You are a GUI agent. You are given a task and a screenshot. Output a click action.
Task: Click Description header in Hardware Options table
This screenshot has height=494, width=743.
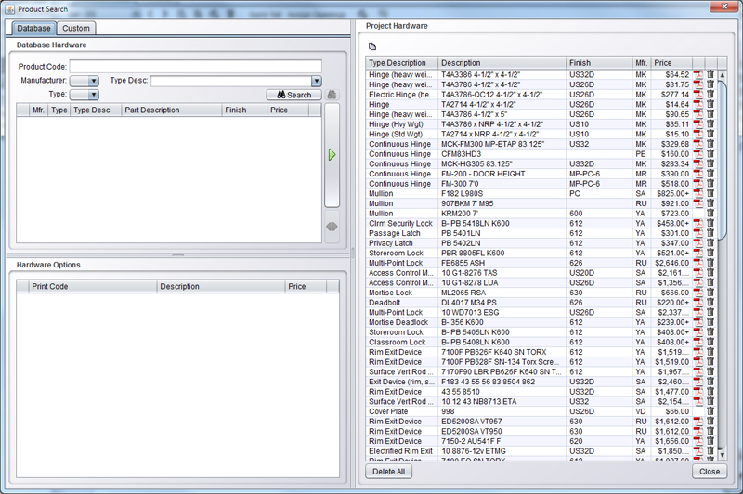(x=221, y=287)
